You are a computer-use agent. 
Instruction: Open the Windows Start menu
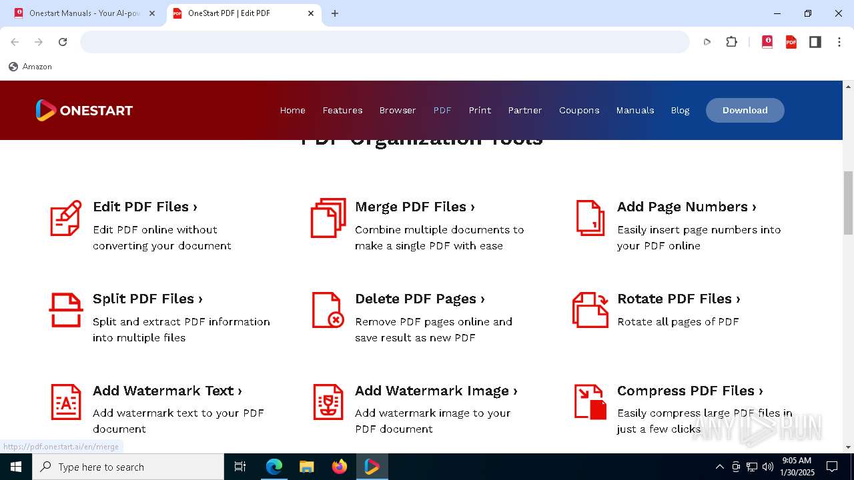tap(16, 467)
